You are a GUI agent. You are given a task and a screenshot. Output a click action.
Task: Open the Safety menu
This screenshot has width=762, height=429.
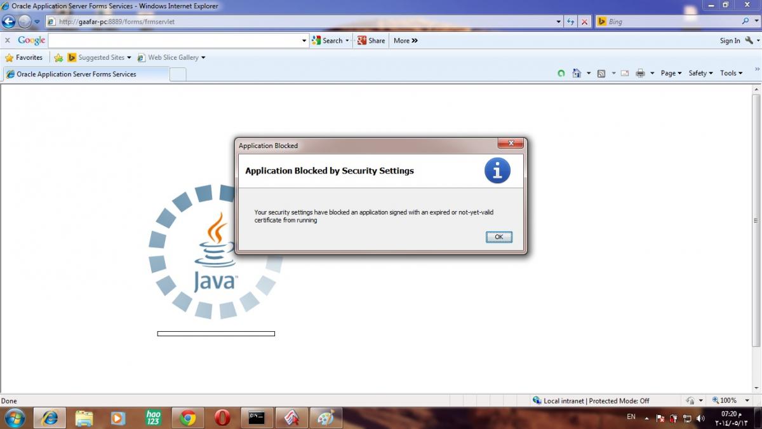click(700, 73)
